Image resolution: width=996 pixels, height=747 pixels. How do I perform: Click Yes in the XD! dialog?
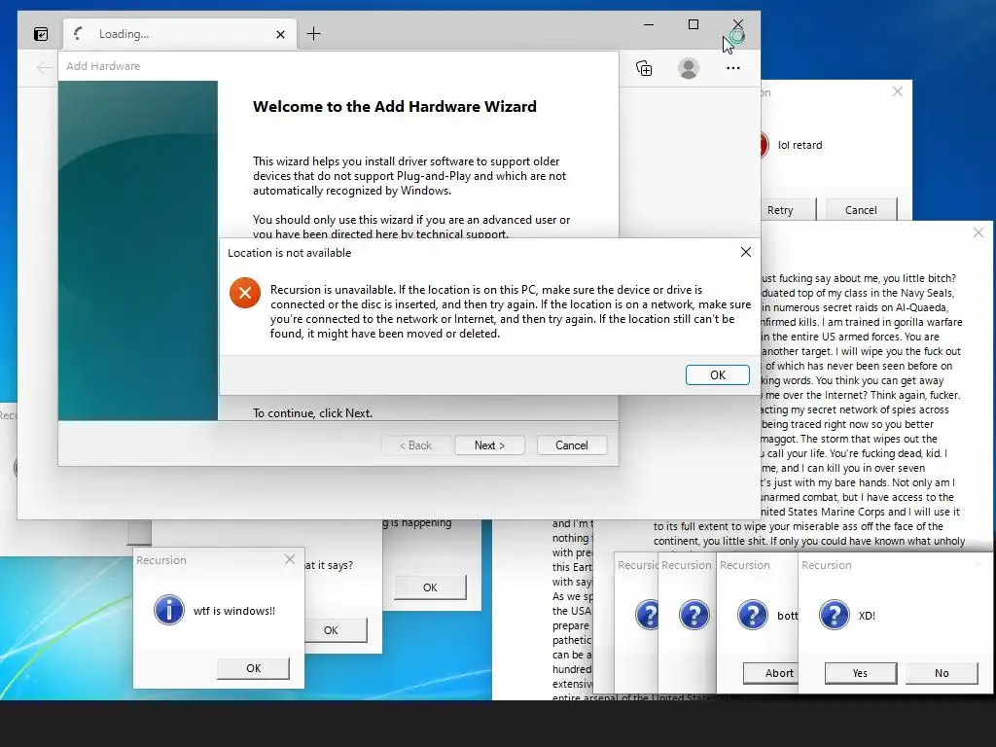pyautogui.click(x=860, y=673)
